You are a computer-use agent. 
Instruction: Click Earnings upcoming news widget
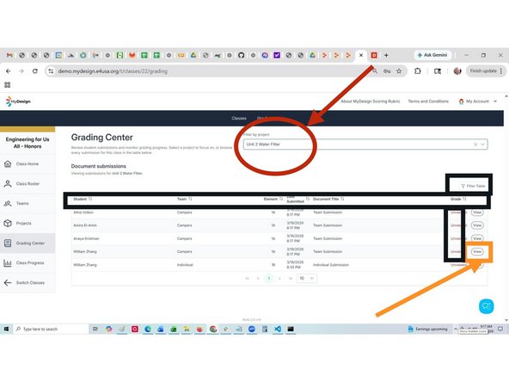[427, 329]
